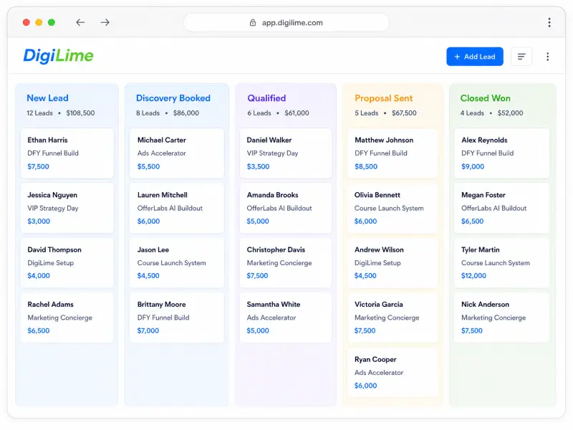This screenshot has width=573, height=430.
Task: Click the 4 Leads count text
Action: 472,113
